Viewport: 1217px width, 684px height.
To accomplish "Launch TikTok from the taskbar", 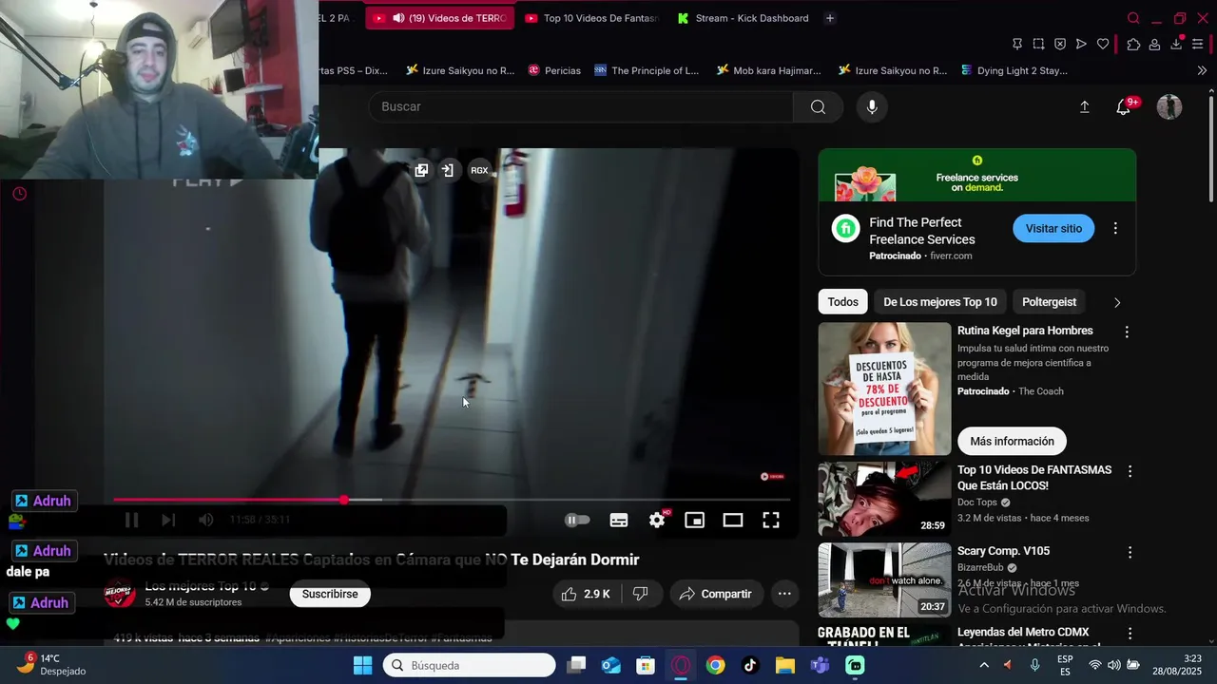I will 750,665.
